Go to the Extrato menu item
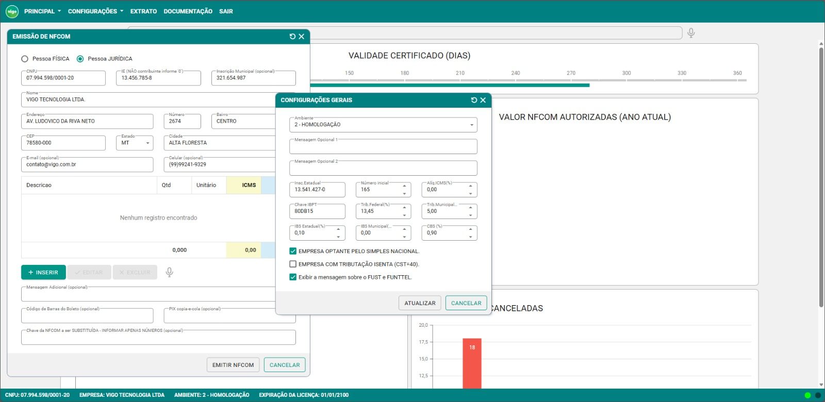 click(x=143, y=11)
